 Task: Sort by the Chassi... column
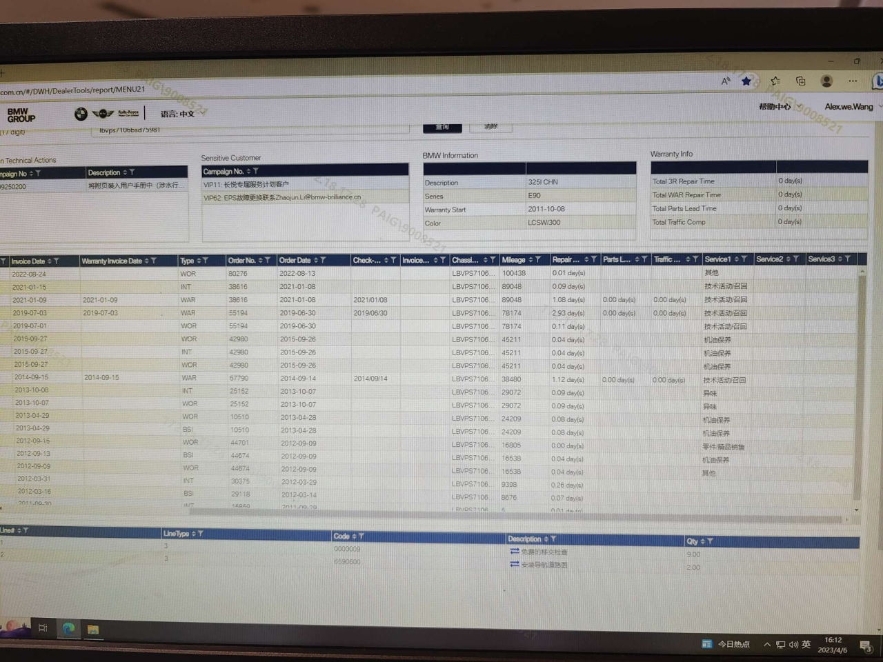pyautogui.click(x=486, y=260)
